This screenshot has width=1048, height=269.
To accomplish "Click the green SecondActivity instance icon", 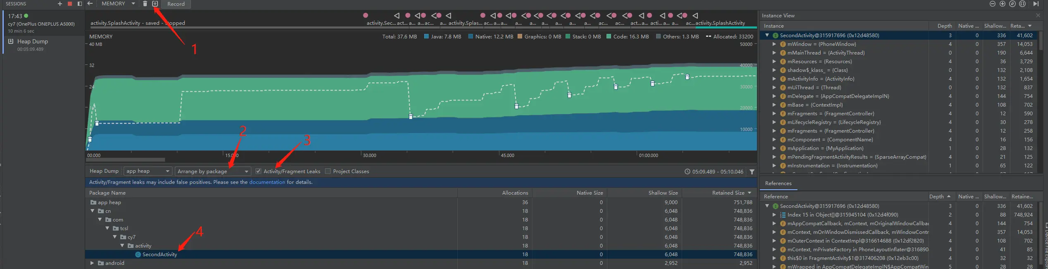I will [776, 36].
